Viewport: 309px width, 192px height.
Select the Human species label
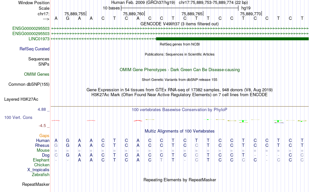point(43,140)
